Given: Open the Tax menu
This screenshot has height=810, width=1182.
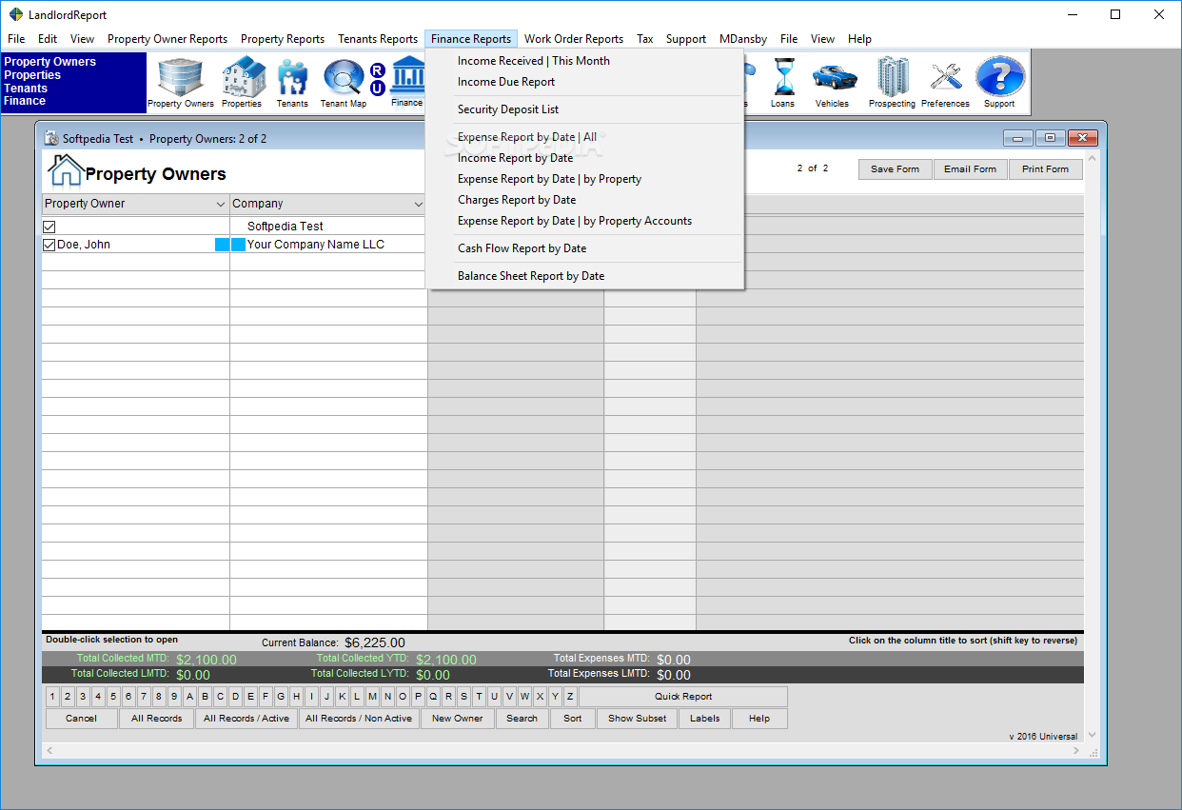Looking at the screenshot, I should 645,39.
